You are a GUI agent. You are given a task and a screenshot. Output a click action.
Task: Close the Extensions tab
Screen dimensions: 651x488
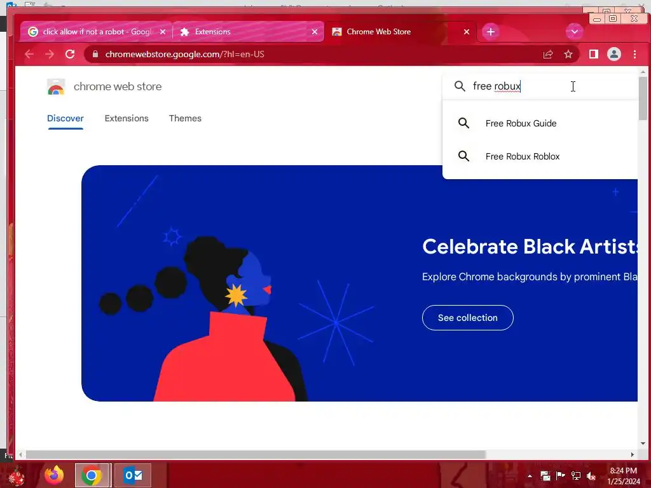(315, 32)
